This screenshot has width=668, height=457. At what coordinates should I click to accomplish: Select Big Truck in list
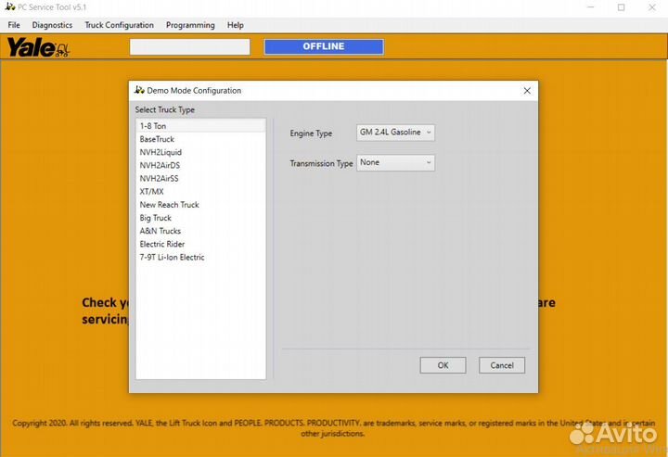point(200,218)
